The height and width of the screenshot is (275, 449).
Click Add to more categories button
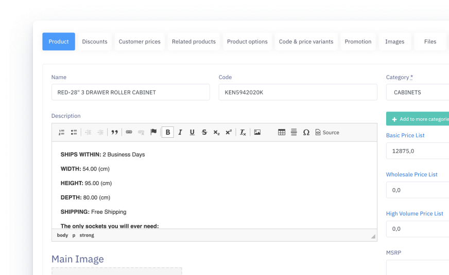point(418,119)
